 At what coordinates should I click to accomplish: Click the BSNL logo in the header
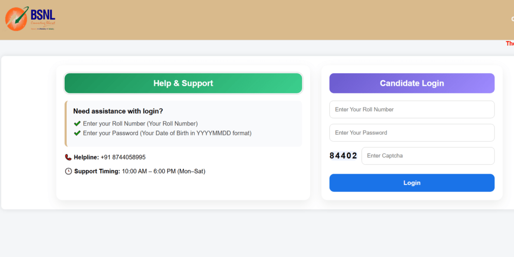tap(30, 19)
